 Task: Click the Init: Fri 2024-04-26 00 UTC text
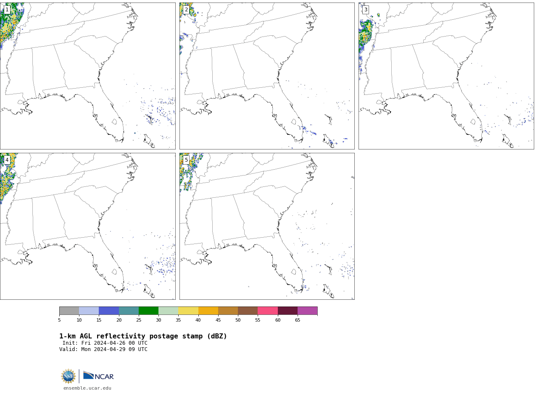(x=105, y=343)
